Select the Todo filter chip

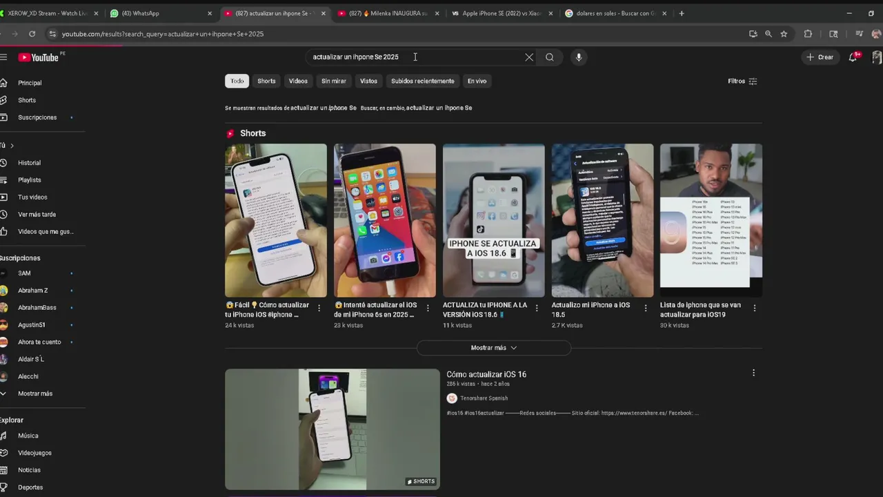click(x=237, y=81)
